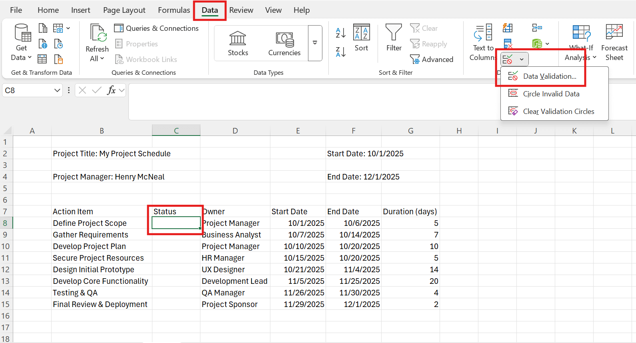Open the Name Box dropdown
Image resolution: width=636 pixels, height=343 pixels.
[x=57, y=90]
